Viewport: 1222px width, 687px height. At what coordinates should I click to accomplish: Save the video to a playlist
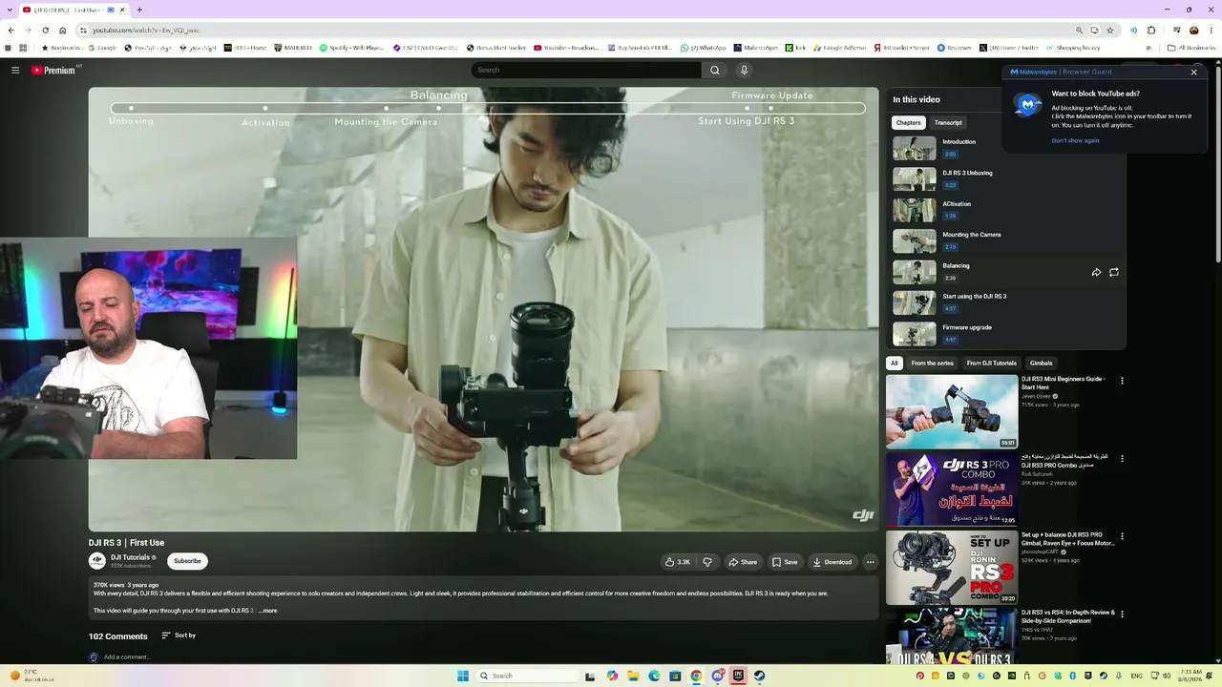tap(785, 562)
